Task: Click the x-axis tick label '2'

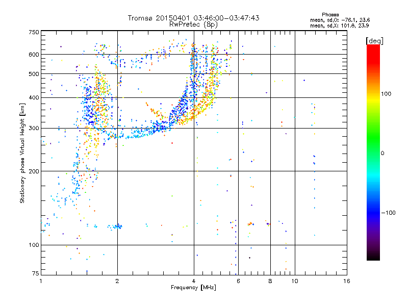Action: (117, 281)
